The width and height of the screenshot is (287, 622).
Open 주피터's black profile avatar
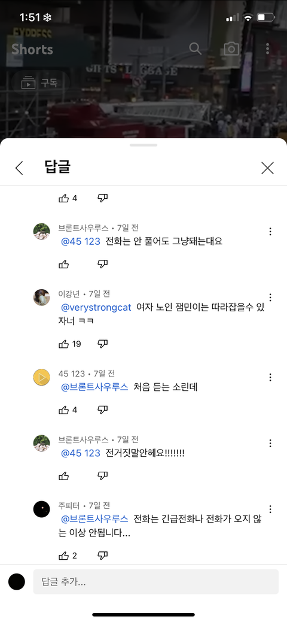42,509
